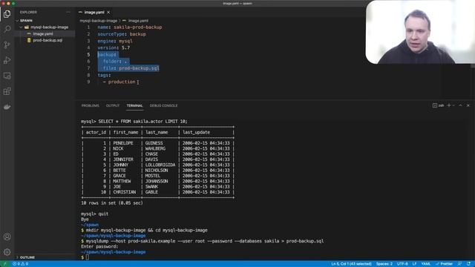Click Ln 5, Col 1 cursor position
This screenshot has width=475, height=267.
click(351, 264)
